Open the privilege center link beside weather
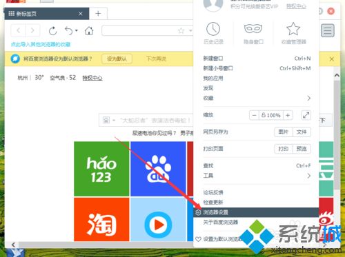This screenshot has width=345, height=257. [x=92, y=78]
